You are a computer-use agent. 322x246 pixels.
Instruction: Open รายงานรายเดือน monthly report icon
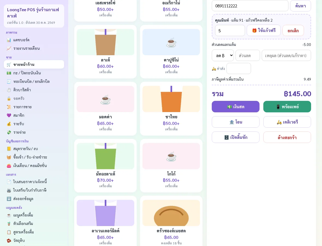[9, 48]
